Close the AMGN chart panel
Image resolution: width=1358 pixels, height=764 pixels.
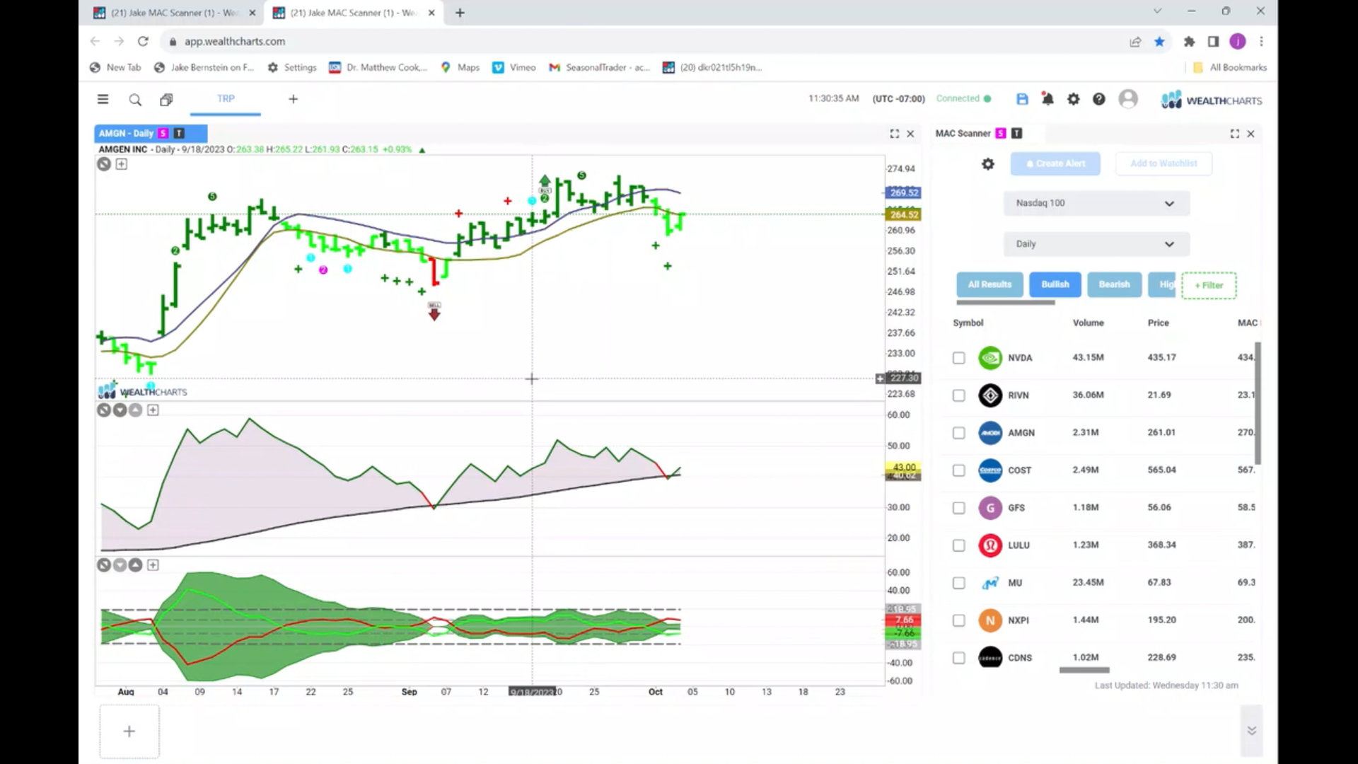pos(911,134)
